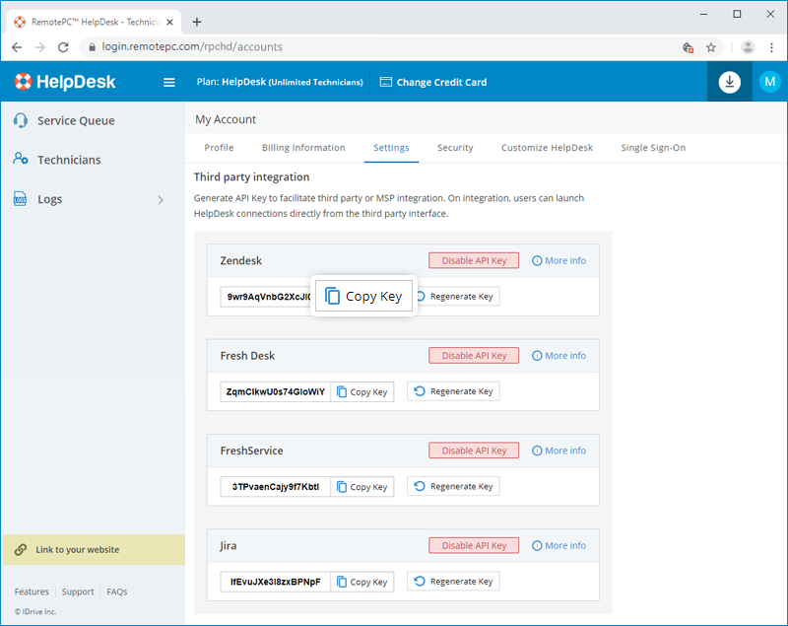The image size is (788, 626).
Task: Regenerate the Fresh Desk API key
Action: click(x=453, y=391)
